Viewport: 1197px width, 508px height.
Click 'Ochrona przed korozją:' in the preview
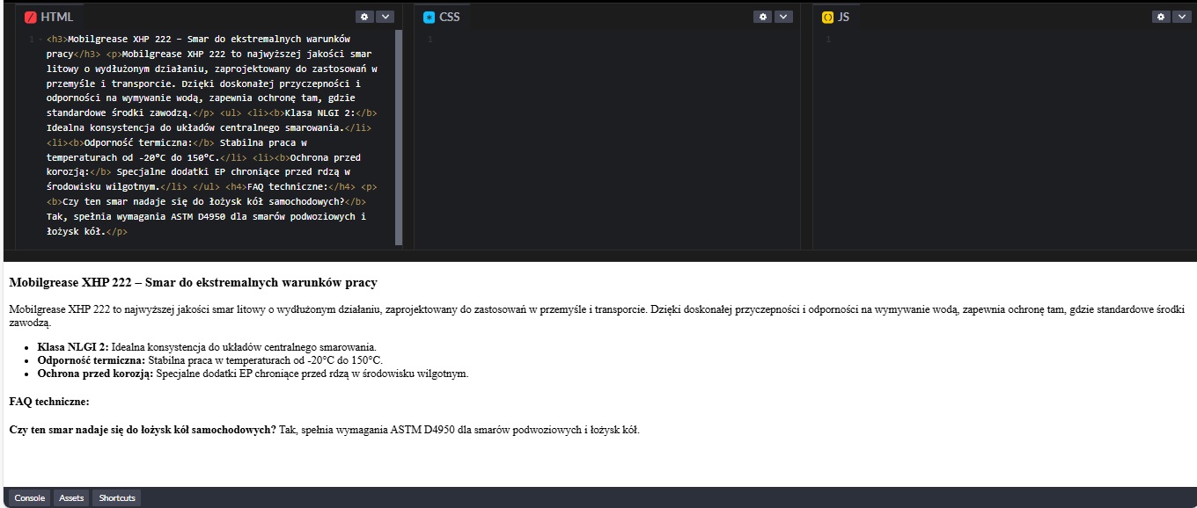coord(95,374)
